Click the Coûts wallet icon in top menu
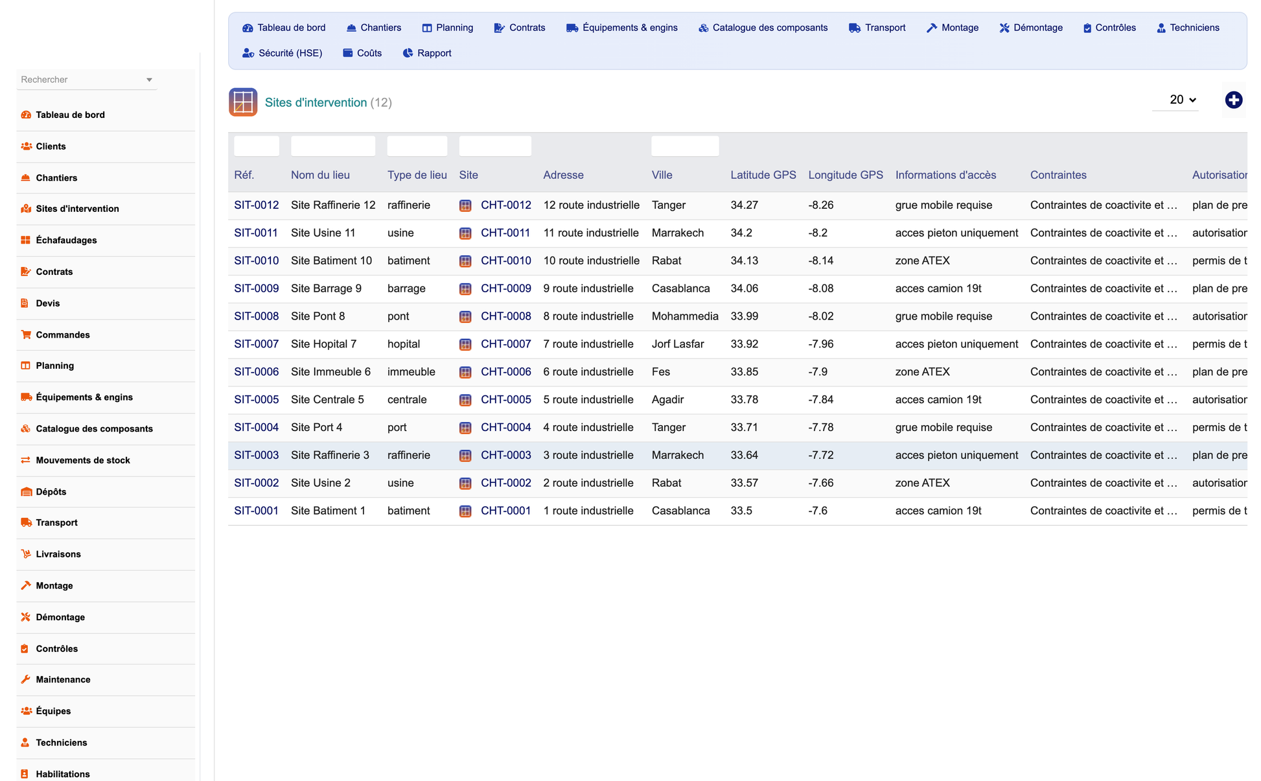Viewport: 1261px width, 781px height. coord(348,53)
